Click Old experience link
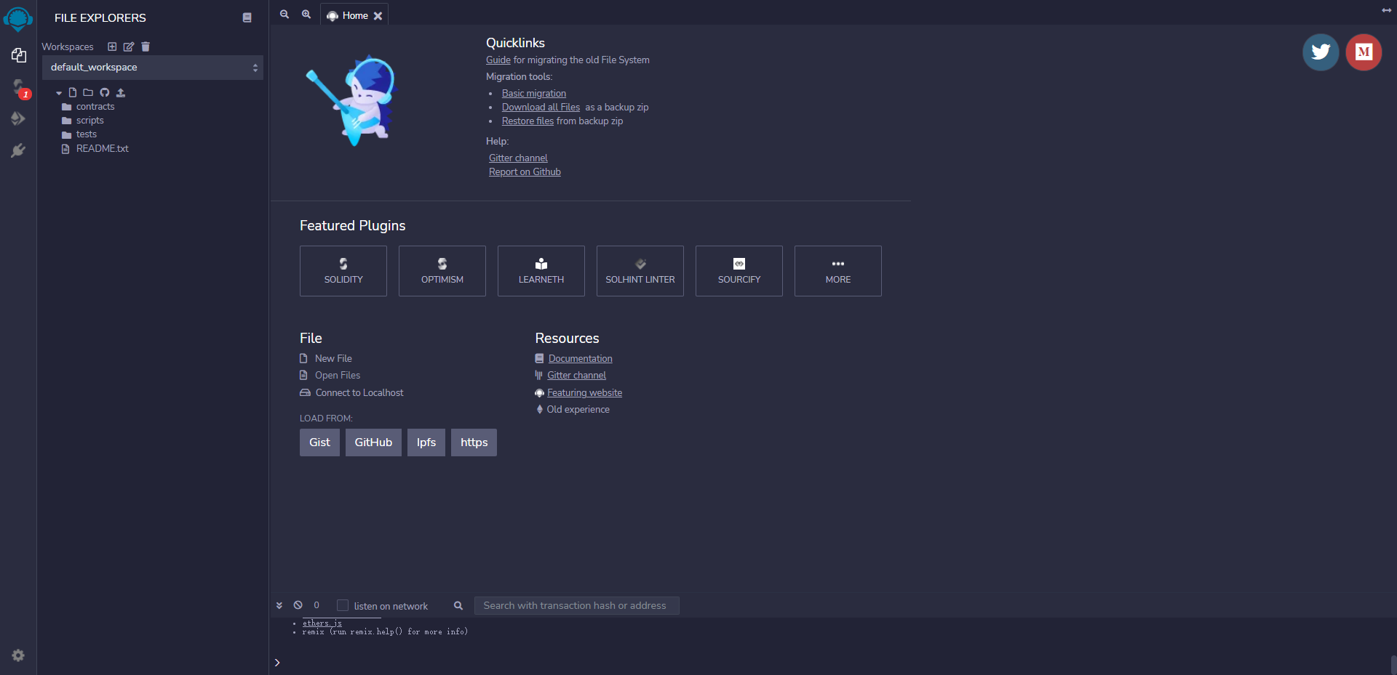The height and width of the screenshot is (675, 1397). pyautogui.click(x=578, y=409)
